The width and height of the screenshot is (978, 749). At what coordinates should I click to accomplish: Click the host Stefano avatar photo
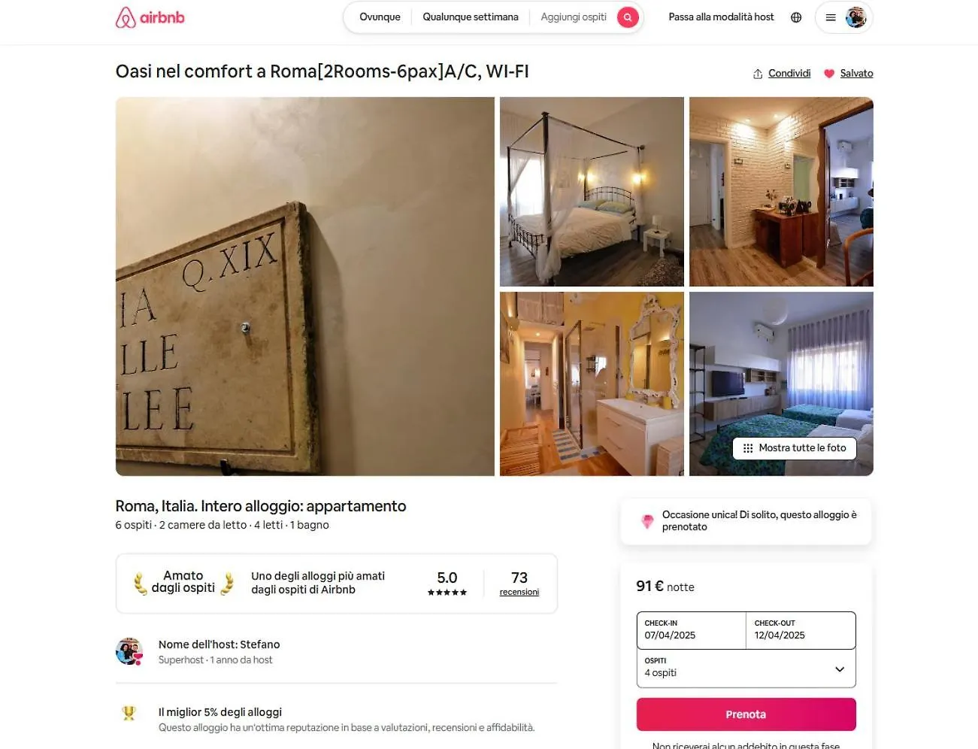[129, 651]
